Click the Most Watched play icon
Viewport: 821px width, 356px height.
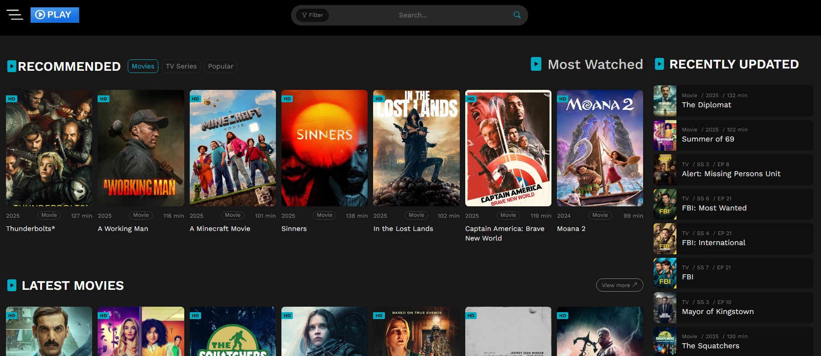pyautogui.click(x=536, y=64)
